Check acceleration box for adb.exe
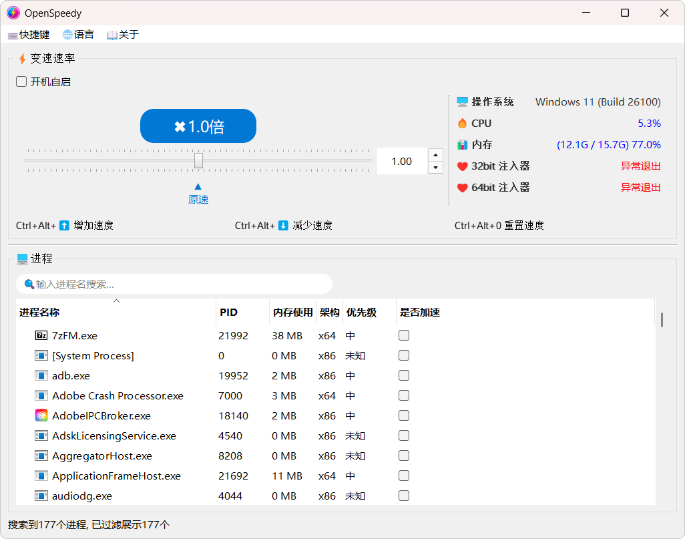Viewport: 685px width, 539px height. 404,375
